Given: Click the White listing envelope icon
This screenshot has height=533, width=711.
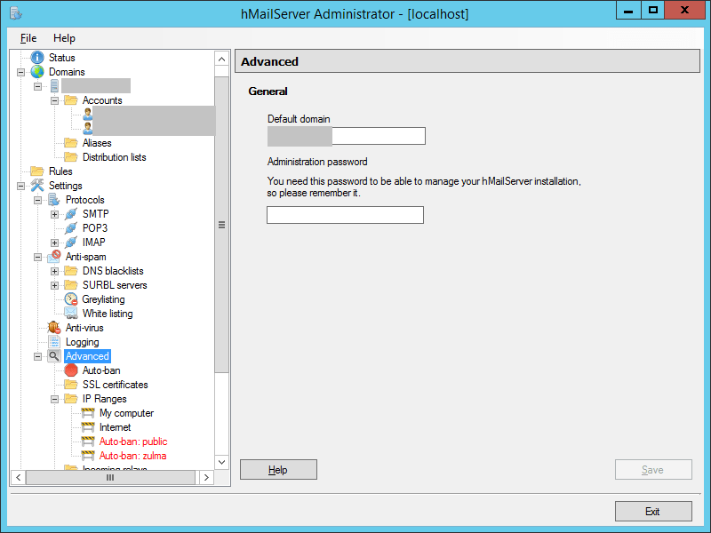Looking at the screenshot, I should tap(71, 314).
